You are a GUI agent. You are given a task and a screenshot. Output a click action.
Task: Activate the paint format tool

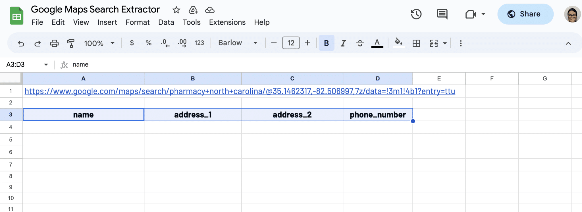coord(70,43)
